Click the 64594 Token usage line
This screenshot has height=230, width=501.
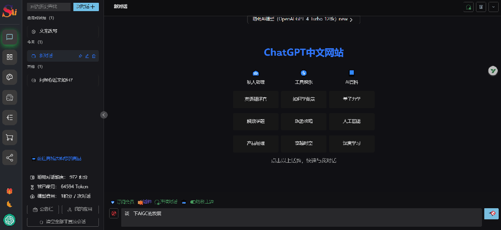pos(59,186)
